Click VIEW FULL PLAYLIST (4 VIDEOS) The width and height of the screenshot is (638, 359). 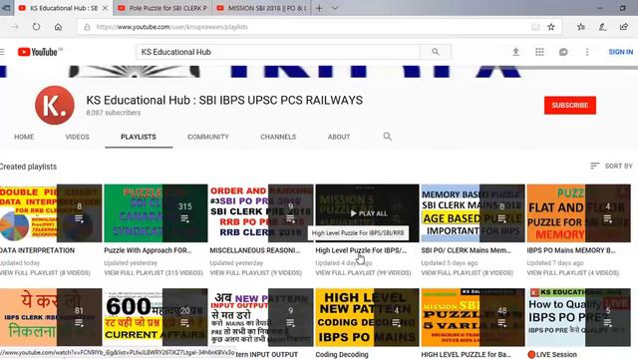click(573, 272)
